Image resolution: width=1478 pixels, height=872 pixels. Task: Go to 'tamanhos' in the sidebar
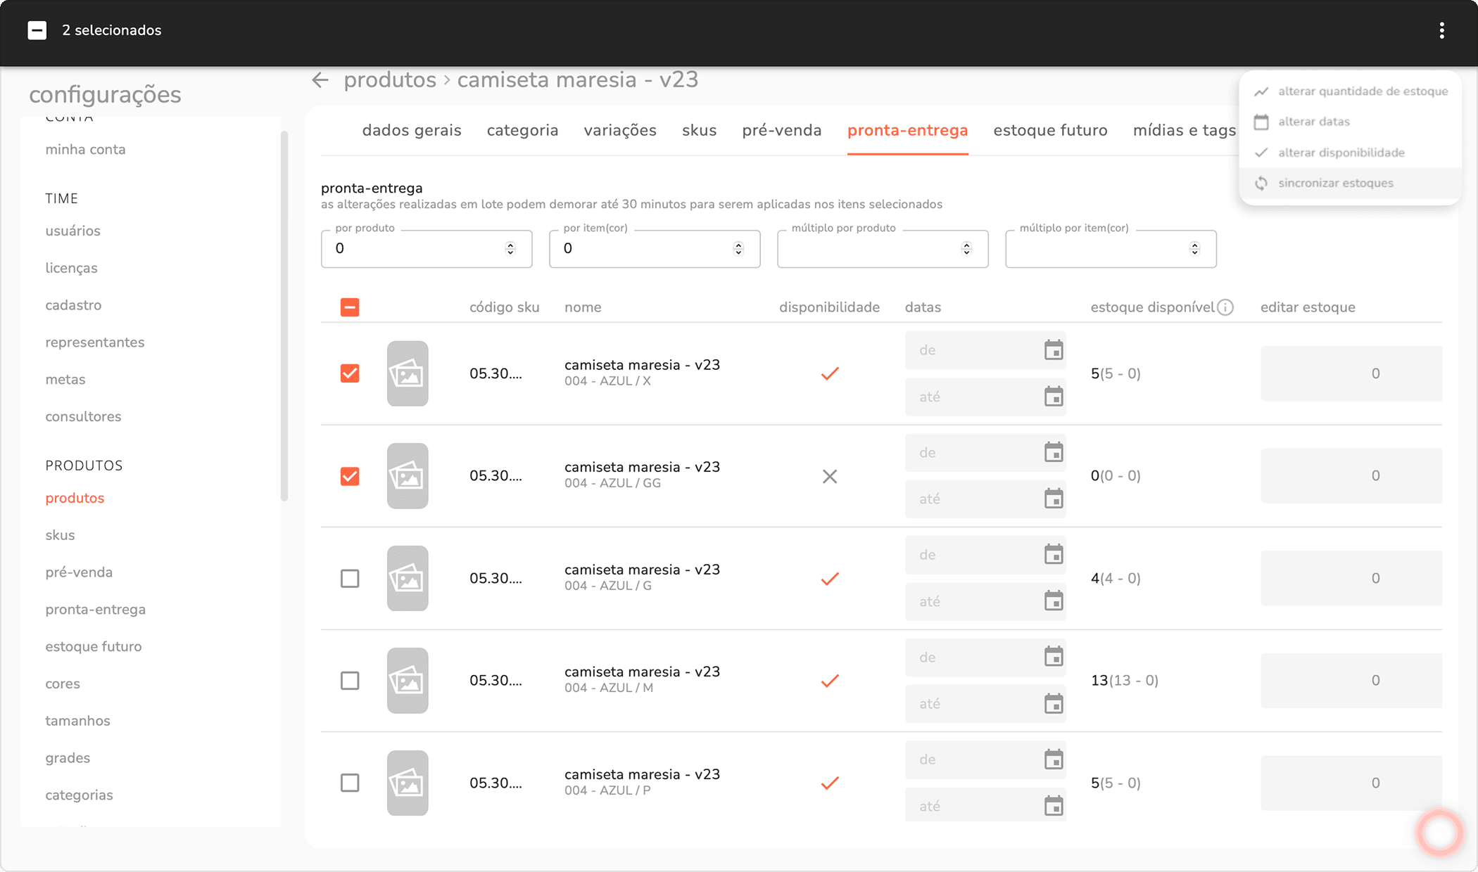78,721
